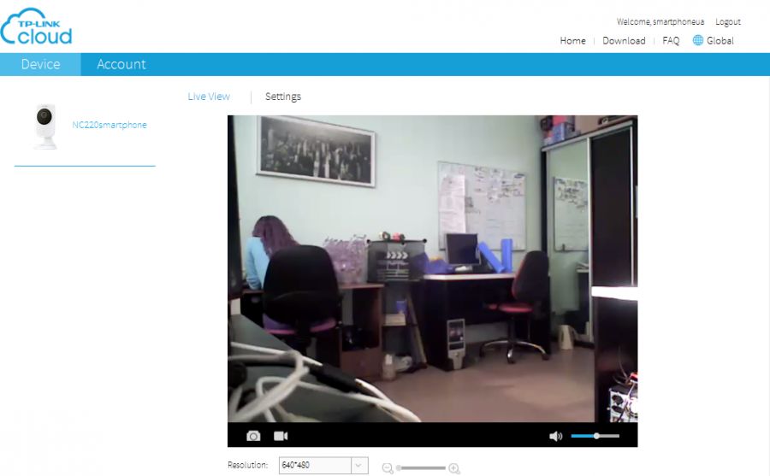Go to the Home link
Image resolution: width=770 pixels, height=476 pixels.
572,40
